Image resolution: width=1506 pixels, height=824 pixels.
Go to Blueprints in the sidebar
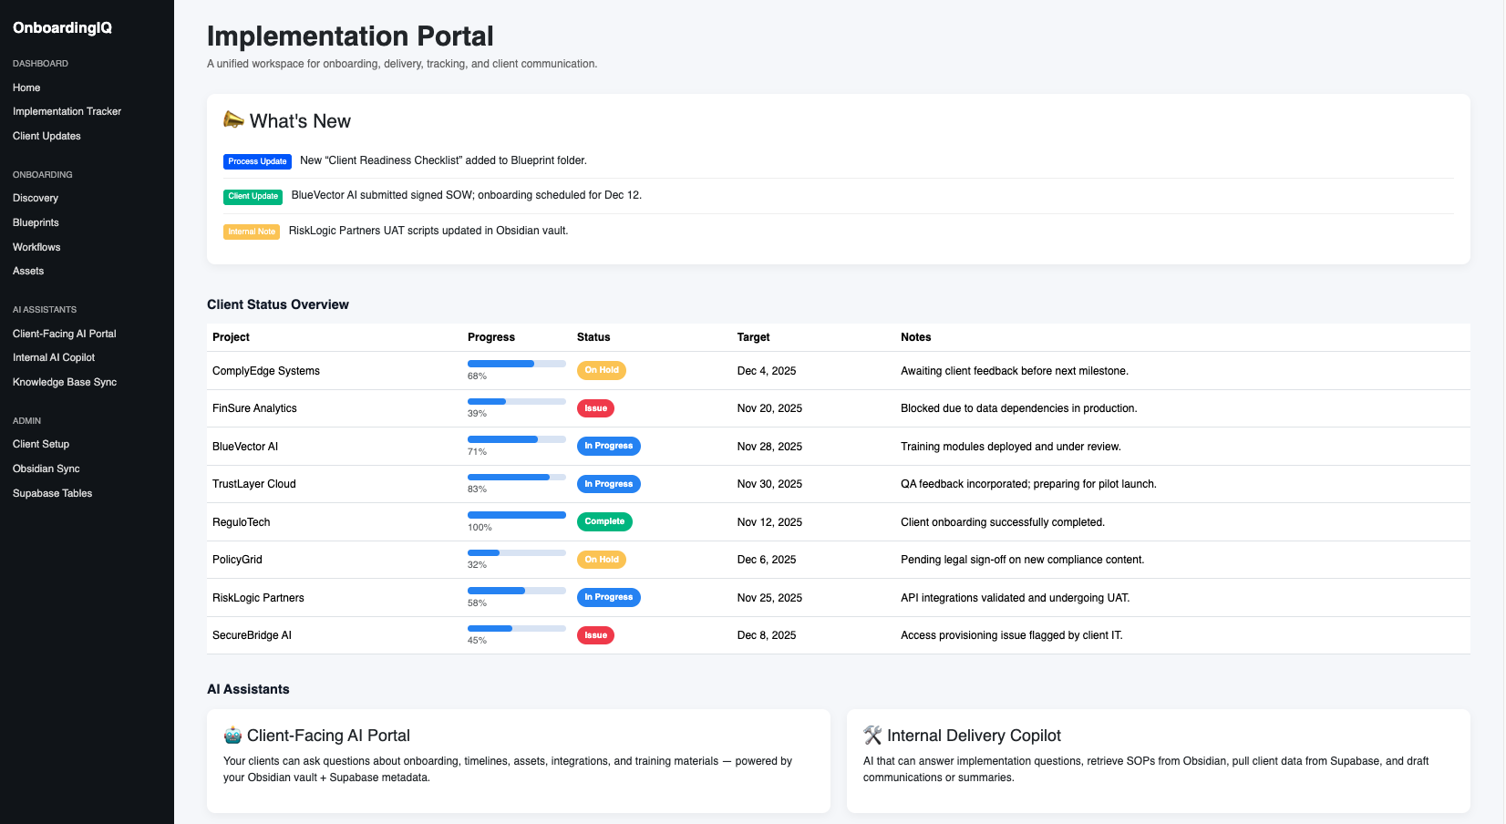tap(36, 222)
